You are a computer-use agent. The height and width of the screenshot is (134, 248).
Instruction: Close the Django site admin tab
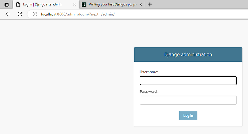(75, 5)
